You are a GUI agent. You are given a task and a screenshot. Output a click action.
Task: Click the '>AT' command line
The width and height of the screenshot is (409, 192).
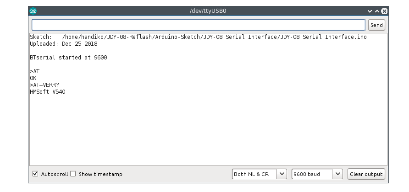tap(35, 71)
